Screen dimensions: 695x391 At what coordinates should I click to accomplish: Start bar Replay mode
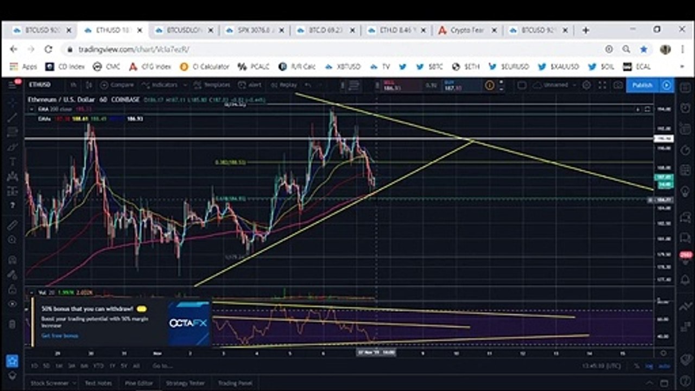(283, 85)
